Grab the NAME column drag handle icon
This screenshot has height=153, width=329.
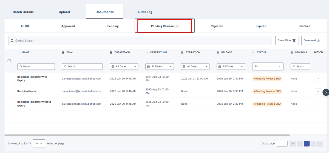pyautogui.click(x=19, y=52)
